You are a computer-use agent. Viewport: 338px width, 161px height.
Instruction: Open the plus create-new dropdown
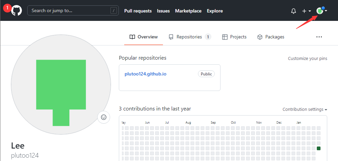(x=306, y=11)
